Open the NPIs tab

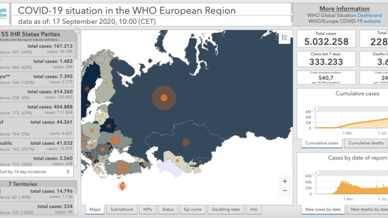pos(148,209)
